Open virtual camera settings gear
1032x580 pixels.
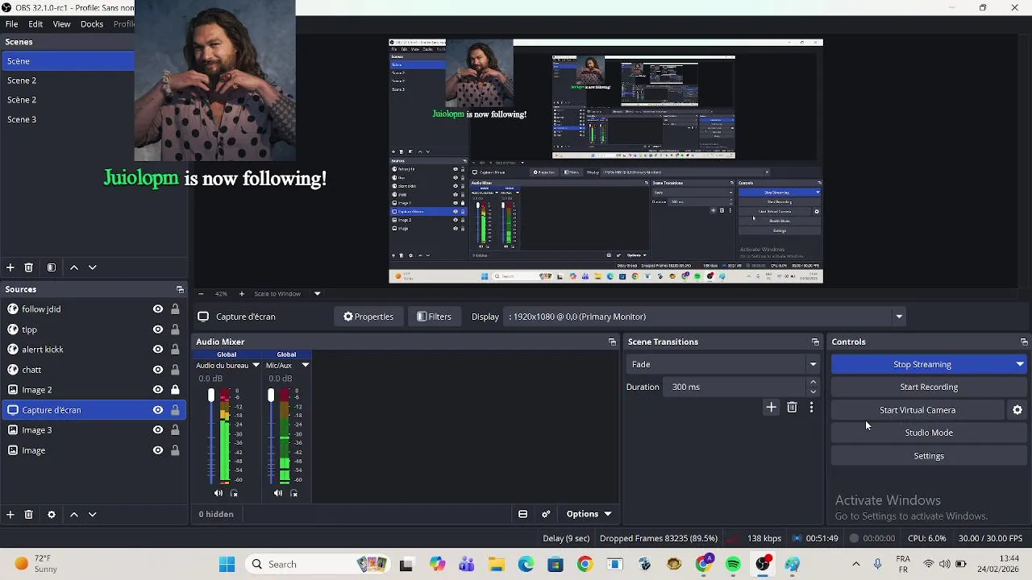point(1017,410)
